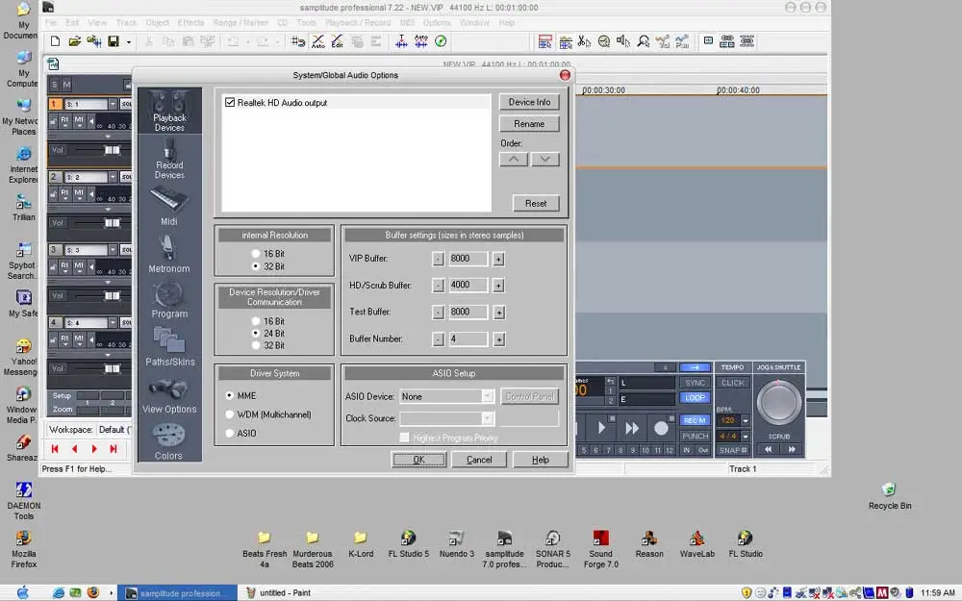The image size is (962, 601).
Task: Choose WDM (Multichannel) driver system
Action: click(x=230, y=414)
